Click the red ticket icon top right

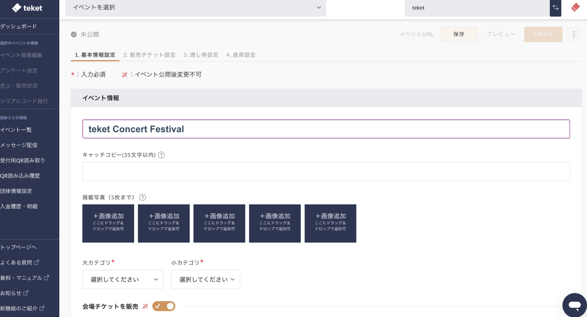coord(575,8)
